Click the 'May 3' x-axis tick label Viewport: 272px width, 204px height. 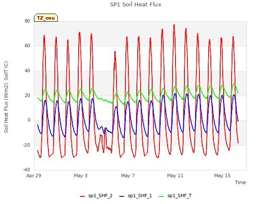(x=81, y=176)
